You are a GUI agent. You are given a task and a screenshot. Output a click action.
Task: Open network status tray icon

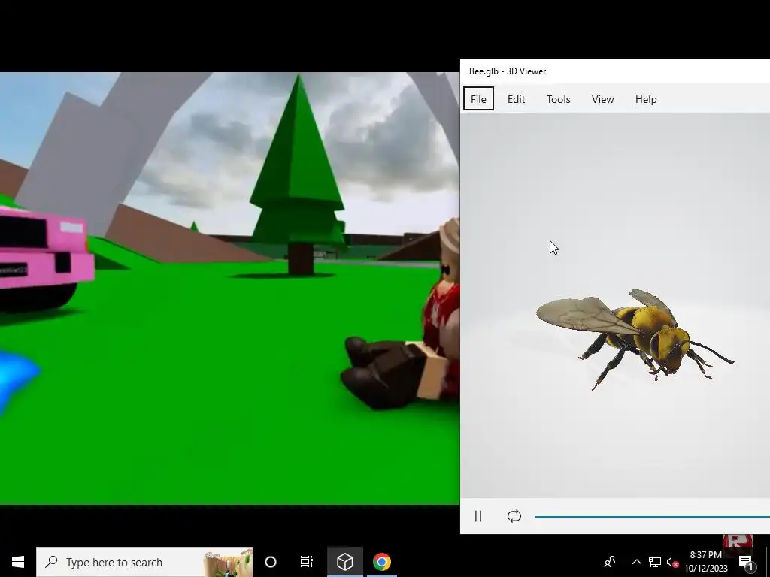(655, 562)
